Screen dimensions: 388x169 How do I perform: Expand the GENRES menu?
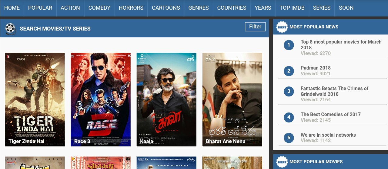point(199,8)
